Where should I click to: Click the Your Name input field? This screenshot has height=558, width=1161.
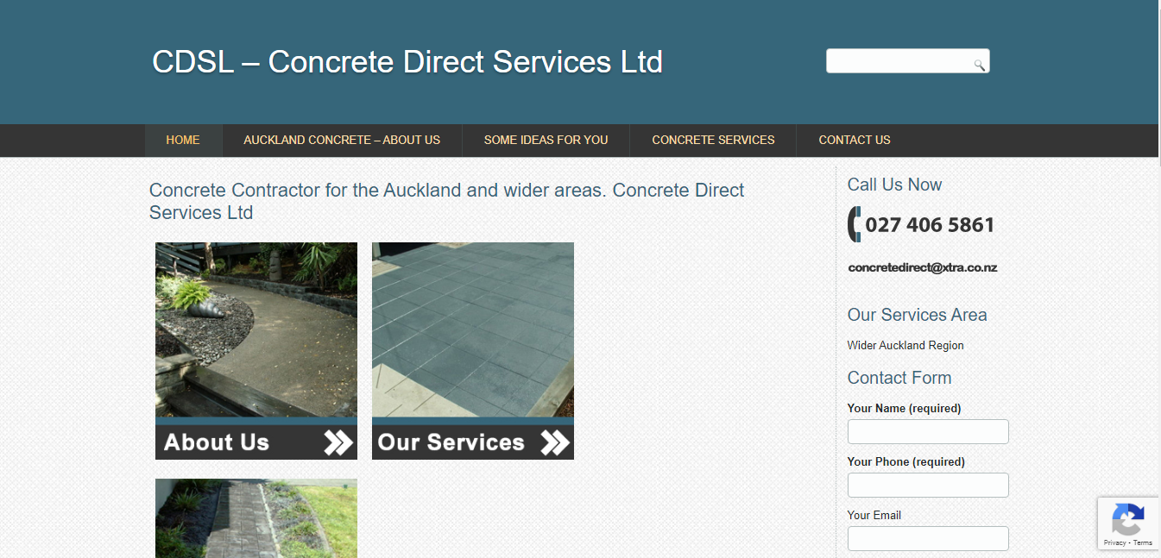coord(928,431)
